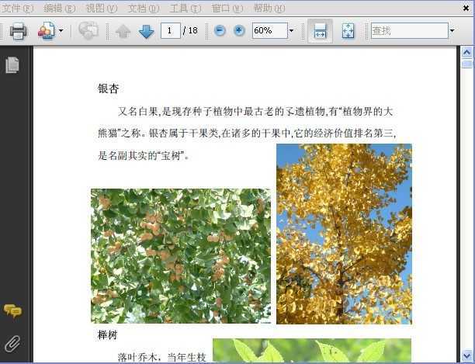The height and width of the screenshot is (364, 475).
Task: Click the text 是名副其实的“宝树”
Action: pyautogui.click(x=144, y=156)
